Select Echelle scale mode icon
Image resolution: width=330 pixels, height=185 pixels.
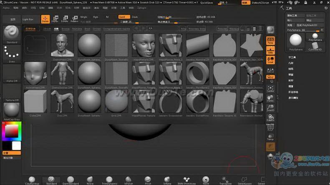click(65, 19)
